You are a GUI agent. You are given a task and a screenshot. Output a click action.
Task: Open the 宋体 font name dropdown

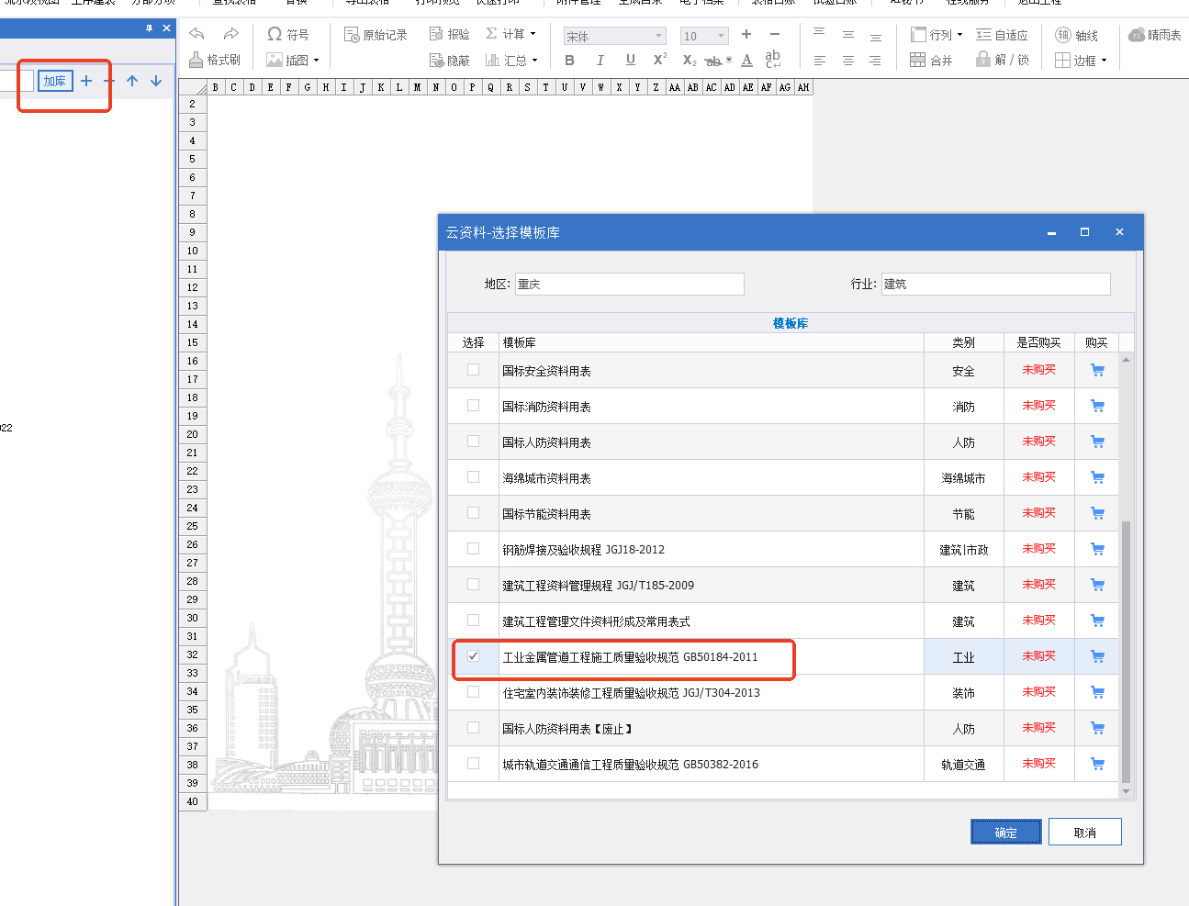coord(658,36)
